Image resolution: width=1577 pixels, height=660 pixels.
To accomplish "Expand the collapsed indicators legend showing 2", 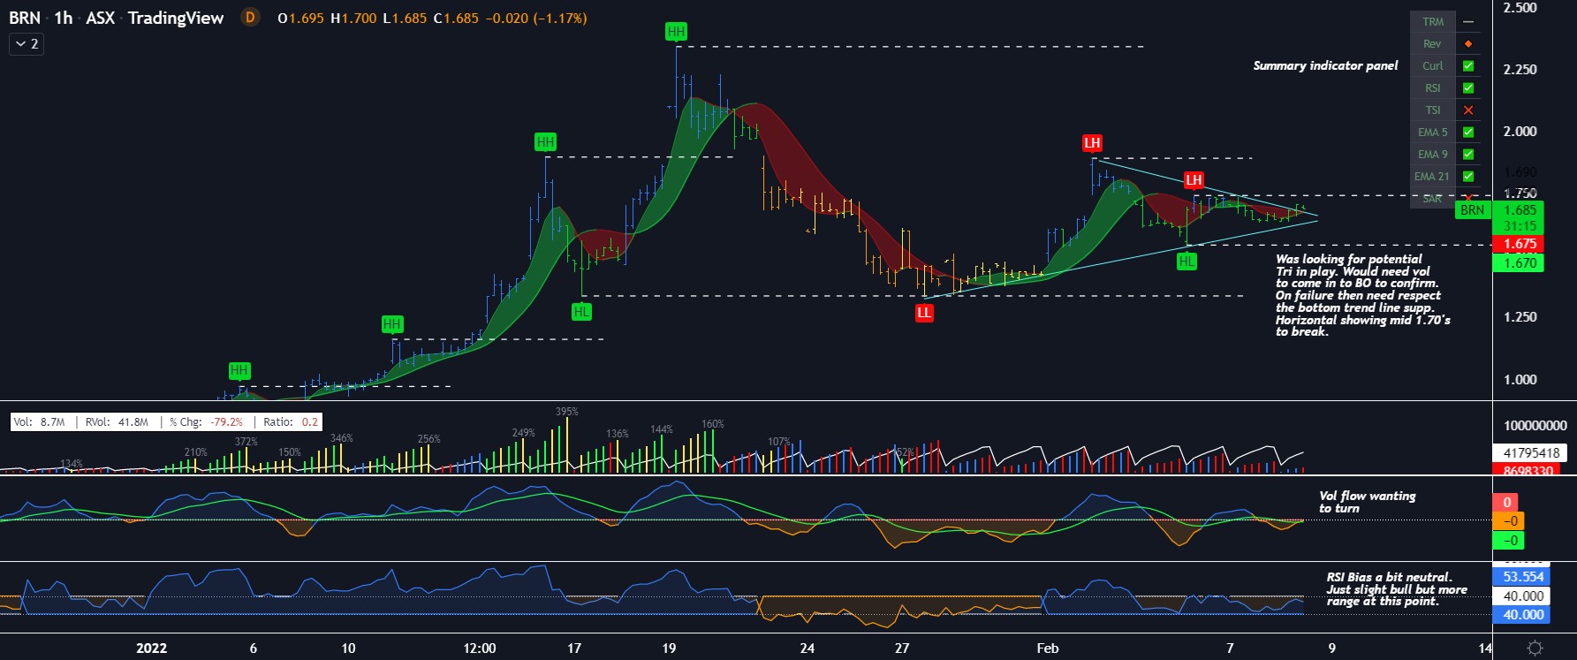I will (x=27, y=43).
